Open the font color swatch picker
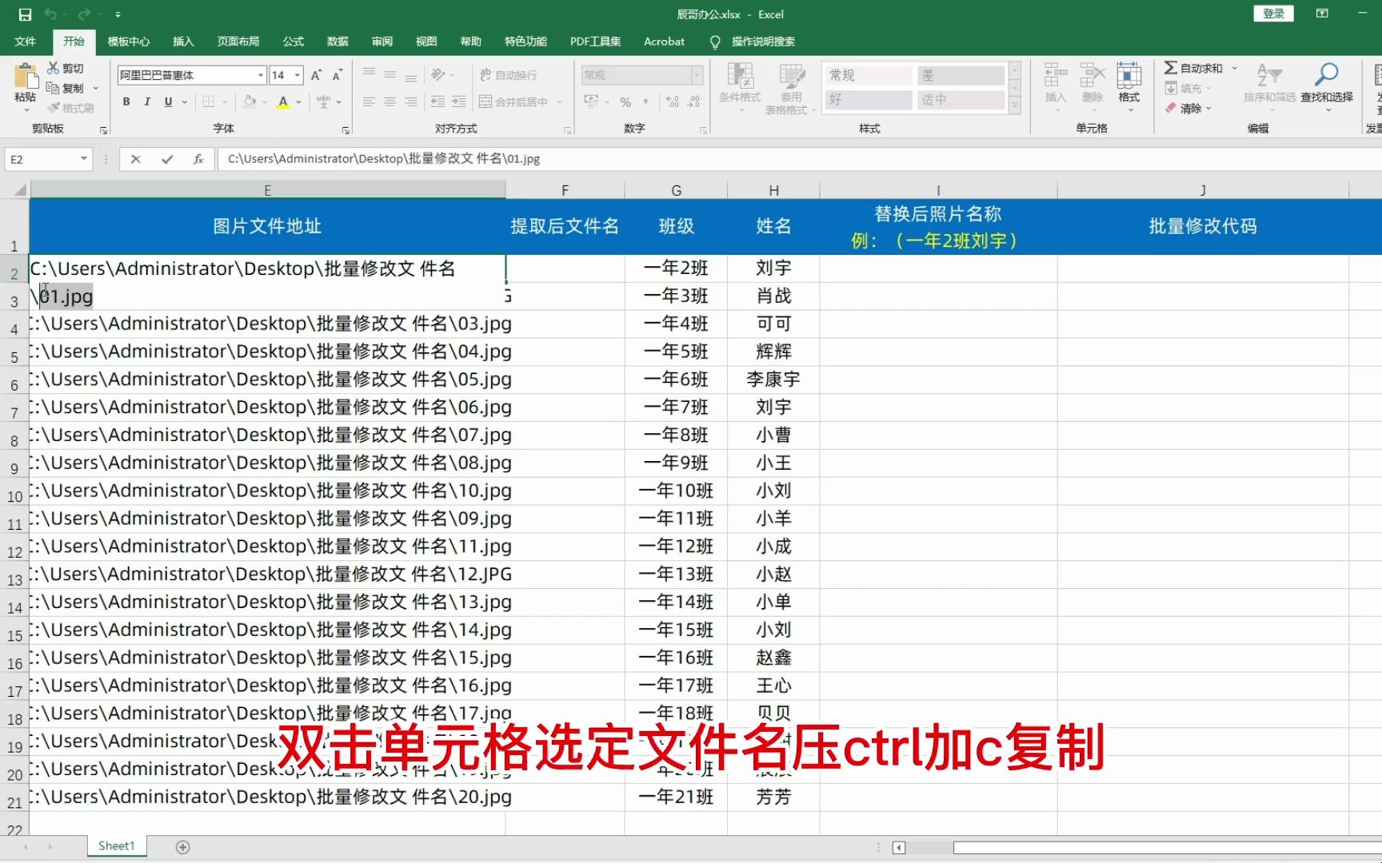1382x863 pixels. tap(297, 101)
